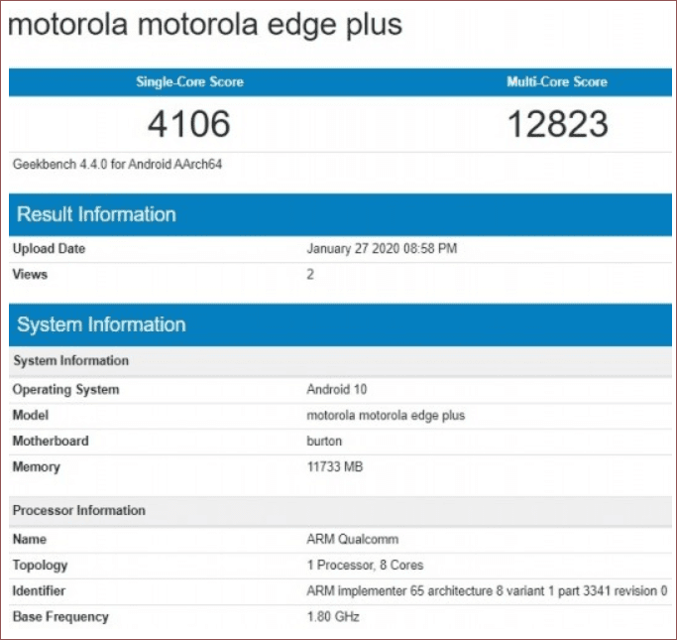Click the memory value 11733 MB
Image resolution: width=677 pixels, height=640 pixels.
[x=335, y=467]
